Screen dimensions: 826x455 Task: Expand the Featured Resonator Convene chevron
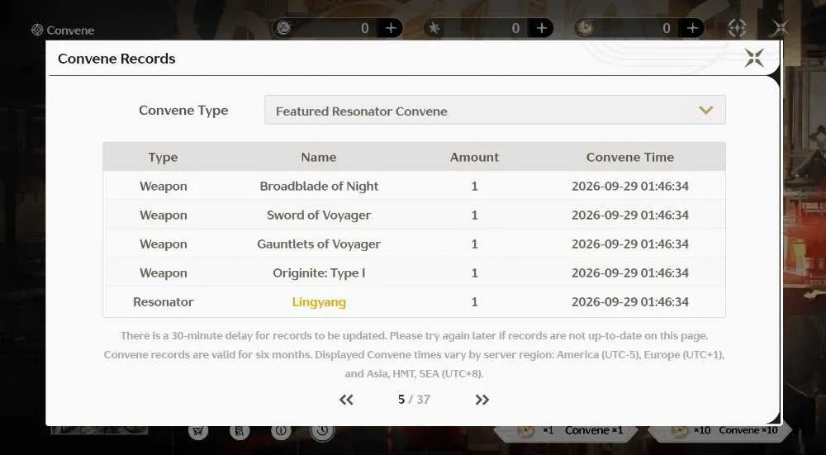pos(705,110)
